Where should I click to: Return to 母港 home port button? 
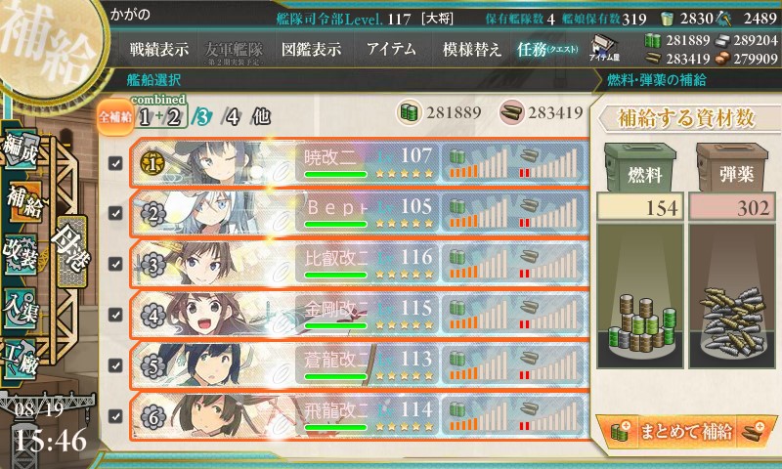coord(70,251)
